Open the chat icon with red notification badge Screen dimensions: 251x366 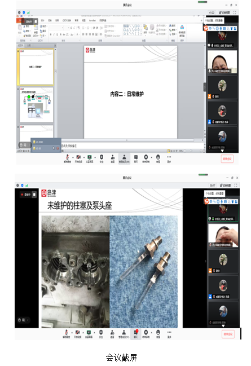136,333
